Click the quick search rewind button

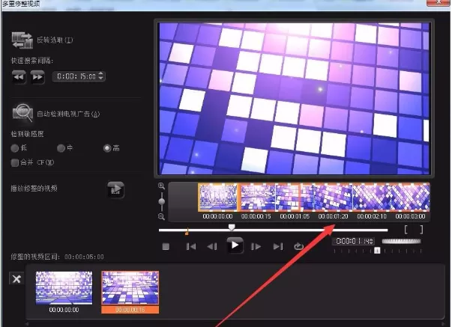pyautogui.click(x=19, y=77)
